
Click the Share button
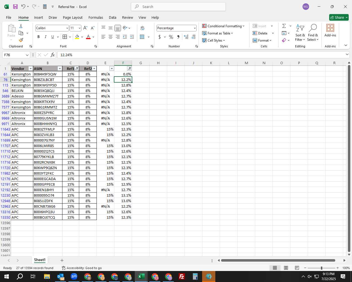[339, 17]
